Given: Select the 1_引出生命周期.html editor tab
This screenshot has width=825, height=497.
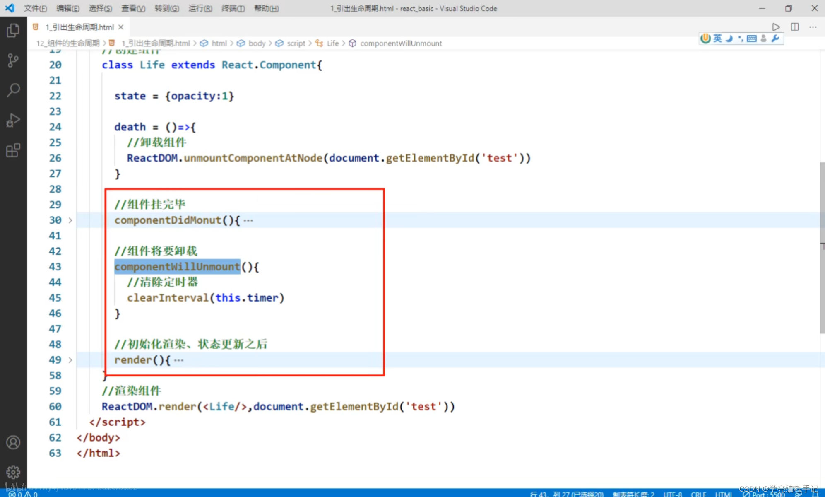Looking at the screenshot, I should [x=78, y=27].
